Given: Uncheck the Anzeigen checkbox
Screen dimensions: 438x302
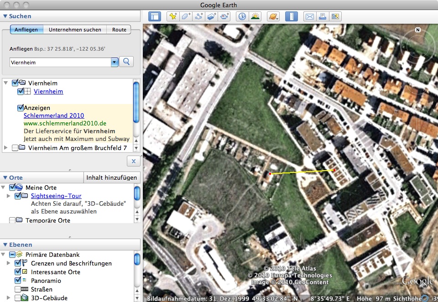Looking at the screenshot, I should pos(21,108).
